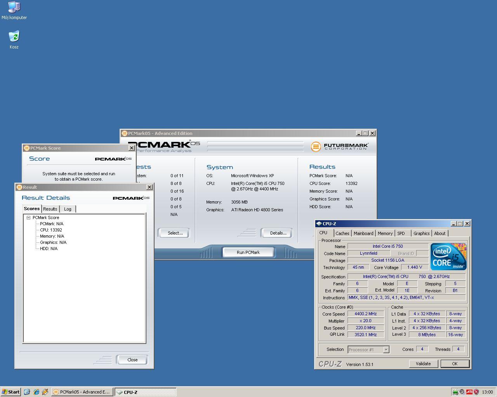The image size is (497, 397).
Task: Click the QPI Link '3520.1 MHz' value
Action: pos(365,335)
